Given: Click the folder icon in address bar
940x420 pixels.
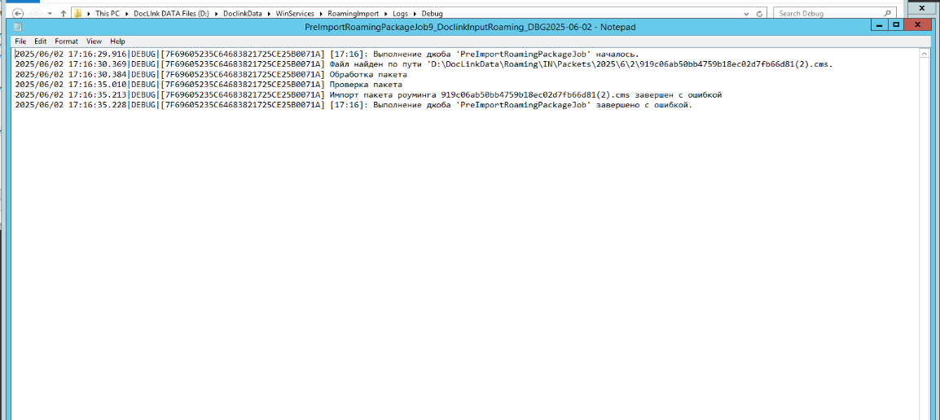Looking at the screenshot, I should 78,13.
